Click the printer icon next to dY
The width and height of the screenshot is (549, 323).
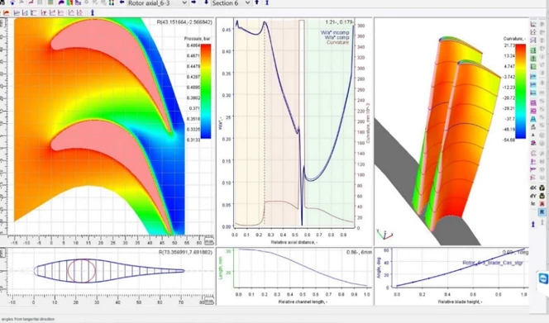click(x=542, y=196)
